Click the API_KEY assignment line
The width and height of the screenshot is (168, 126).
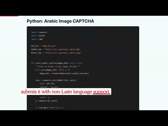(44, 46)
